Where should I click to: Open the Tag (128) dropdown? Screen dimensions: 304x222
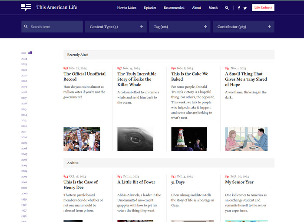pyautogui.click(x=179, y=27)
